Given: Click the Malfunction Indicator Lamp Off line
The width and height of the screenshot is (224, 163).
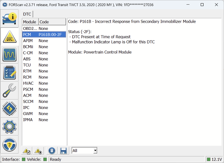Looking at the screenshot, I should pos(112,42).
